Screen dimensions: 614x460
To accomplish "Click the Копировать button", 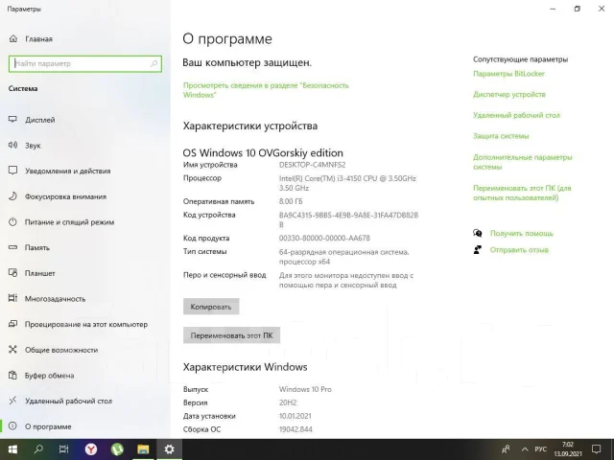I will pos(211,307).
